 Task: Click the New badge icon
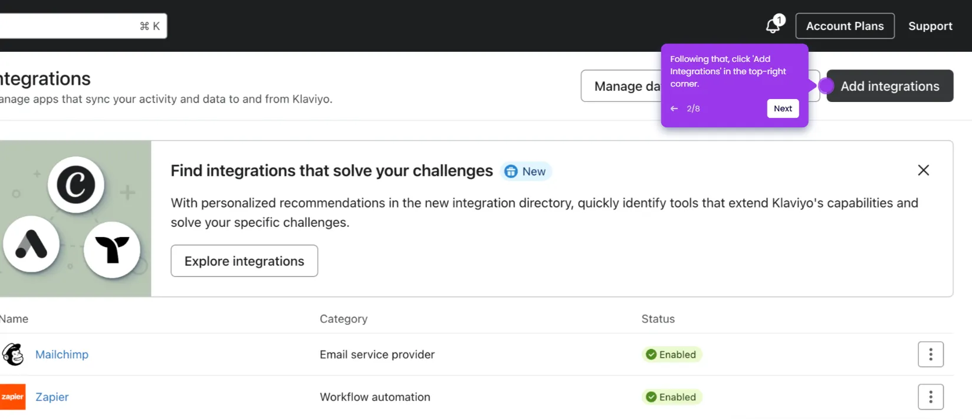511,171
